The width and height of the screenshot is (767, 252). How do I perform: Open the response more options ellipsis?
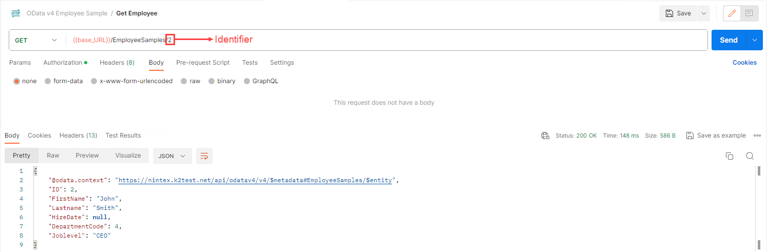tap(757, 135)
